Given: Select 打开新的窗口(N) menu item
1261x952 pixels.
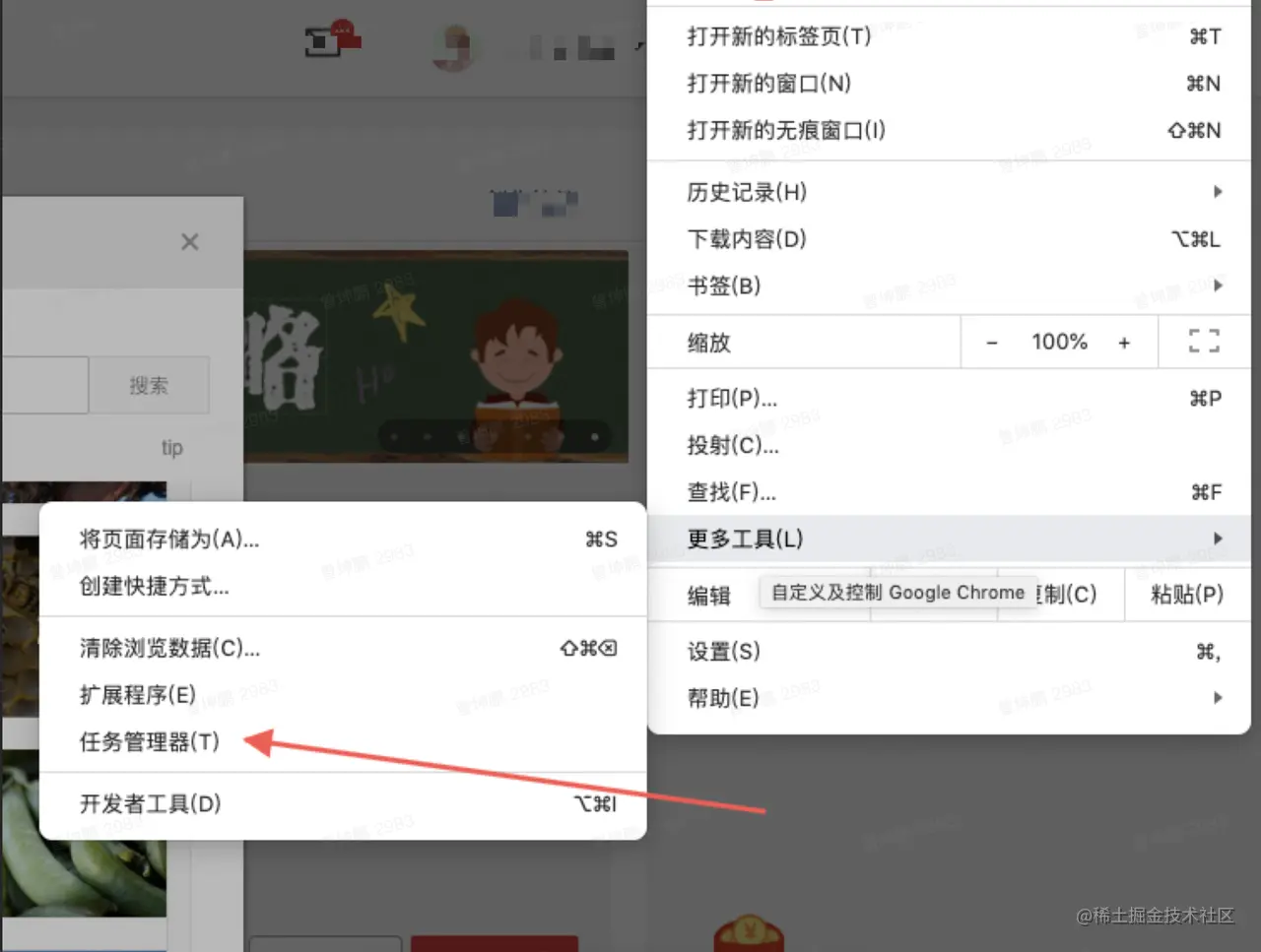Looking at the screenshot, I should click(x=949, y=84).
